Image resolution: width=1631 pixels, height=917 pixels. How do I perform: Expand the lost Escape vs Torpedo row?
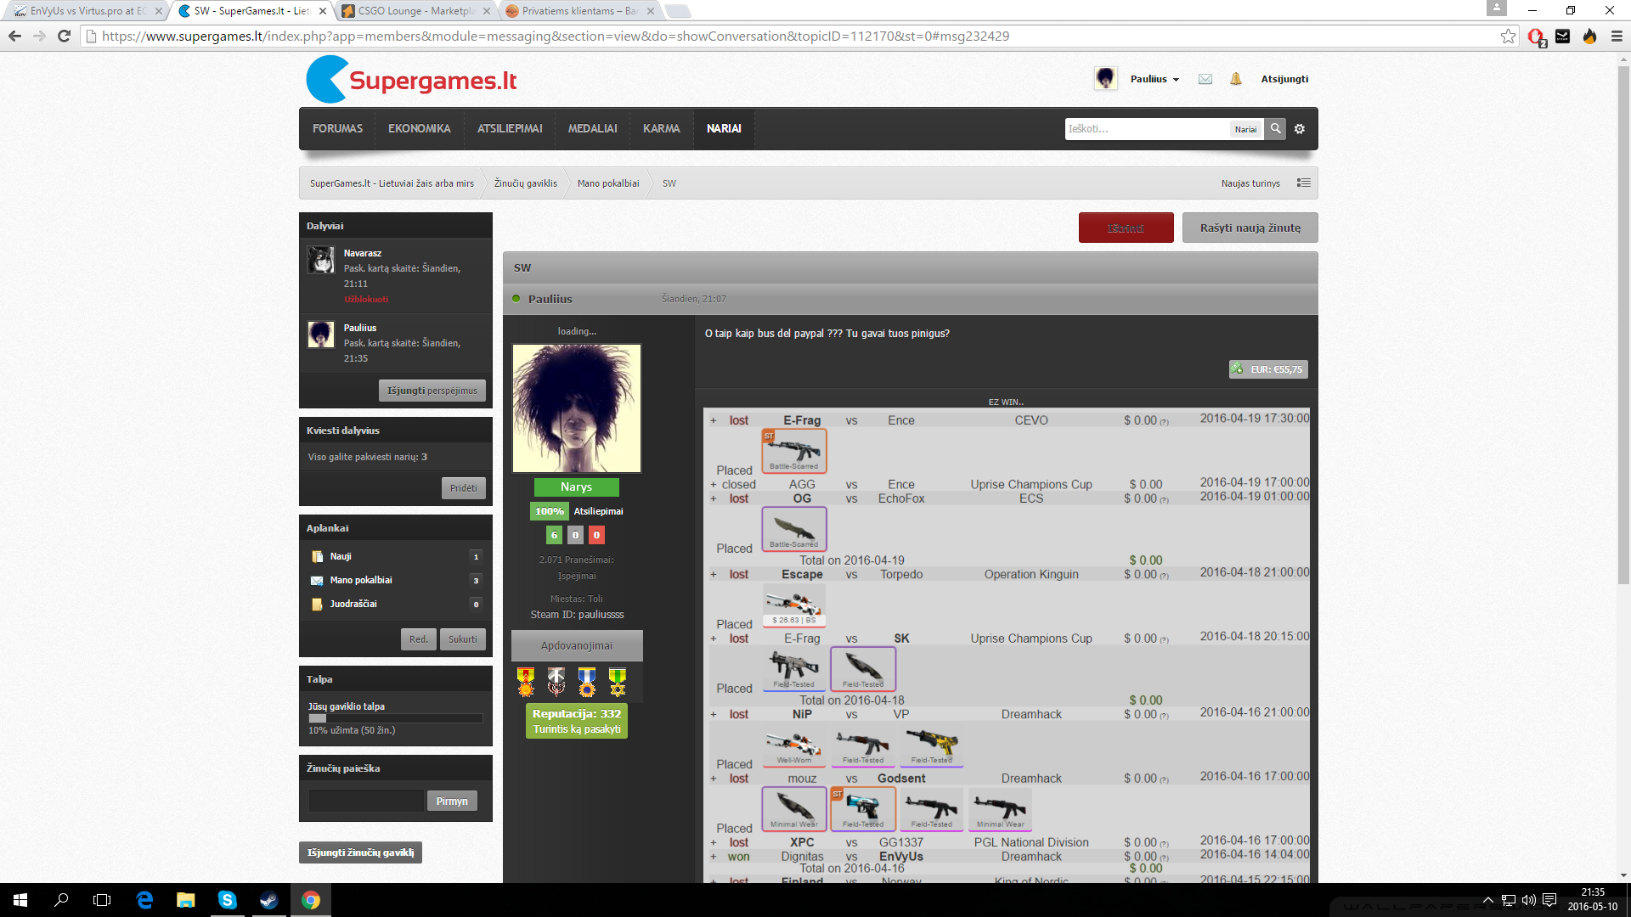pyautogui.click(x=714, y=575)
